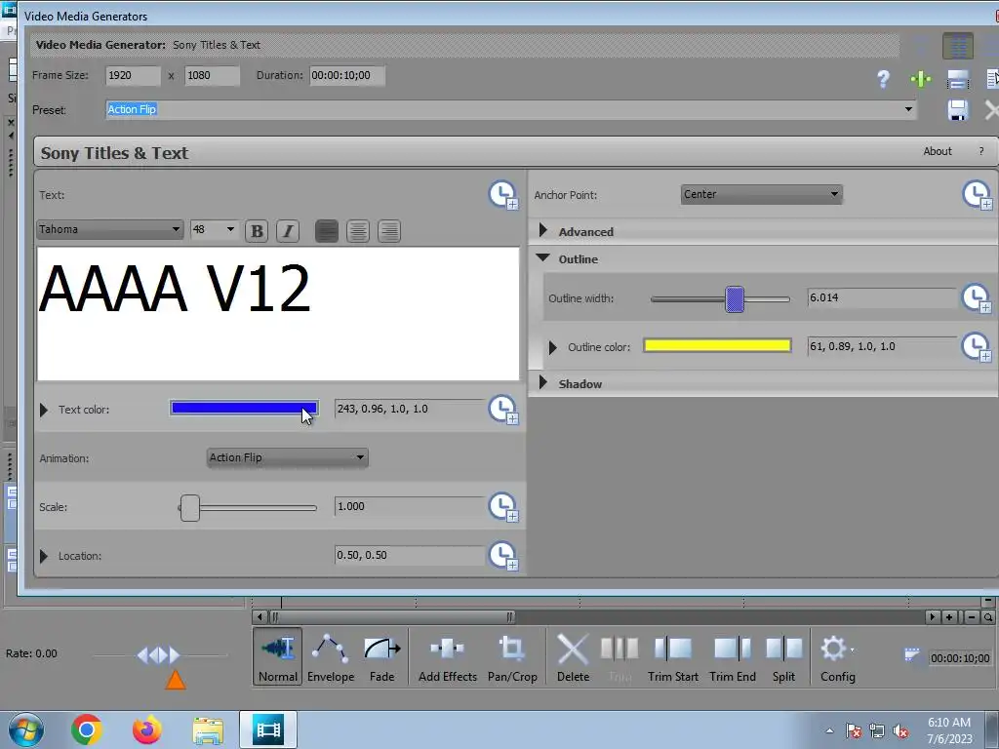Select the Normal edit tool
The width and height of the screenshot is (999, 749).
pos(278,656)
